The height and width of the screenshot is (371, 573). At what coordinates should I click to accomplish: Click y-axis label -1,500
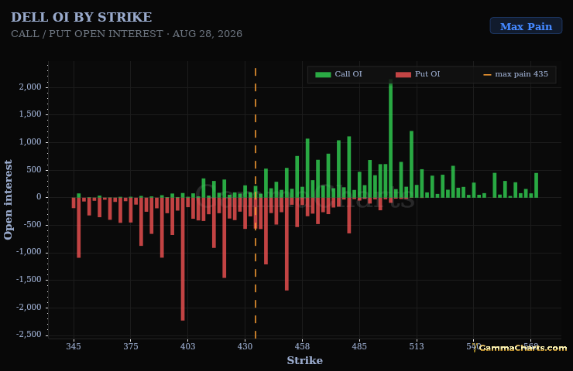(x=29, y=280)
